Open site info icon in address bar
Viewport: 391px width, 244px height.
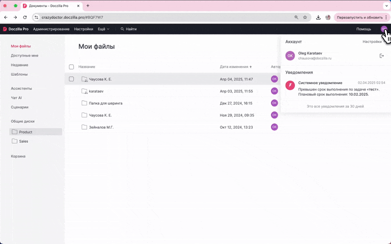(36, 17)
